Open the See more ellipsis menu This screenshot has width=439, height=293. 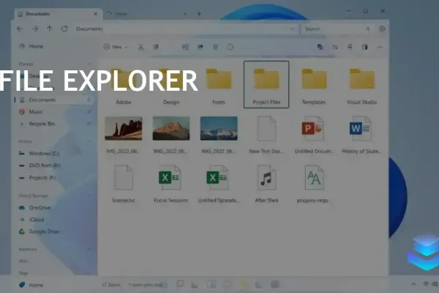[x=380, y=47]
